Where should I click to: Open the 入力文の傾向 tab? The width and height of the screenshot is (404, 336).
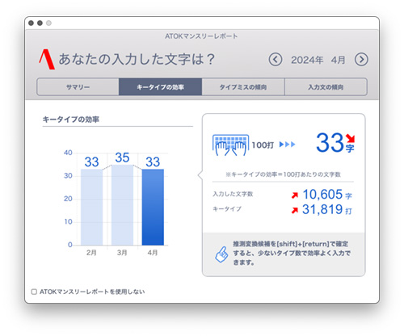tap(326, 87)
